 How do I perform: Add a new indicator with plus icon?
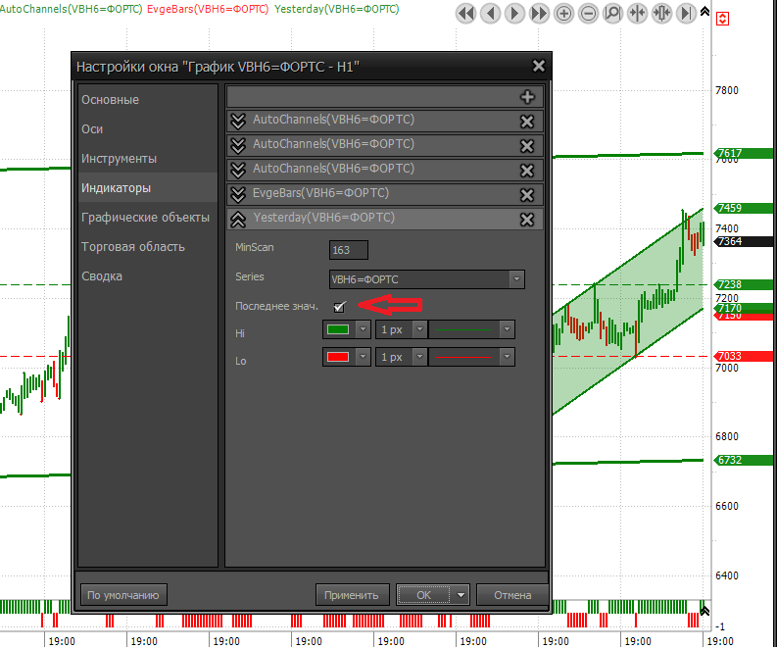[527, 96]
